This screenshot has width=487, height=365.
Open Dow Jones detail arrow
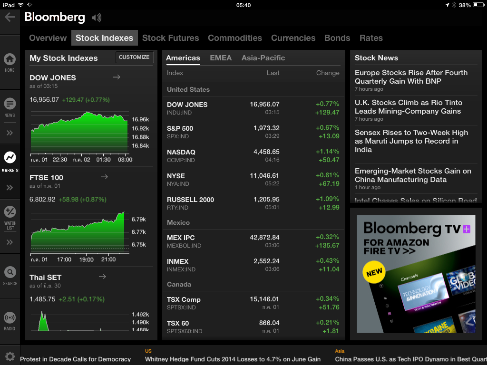point(117,77)
